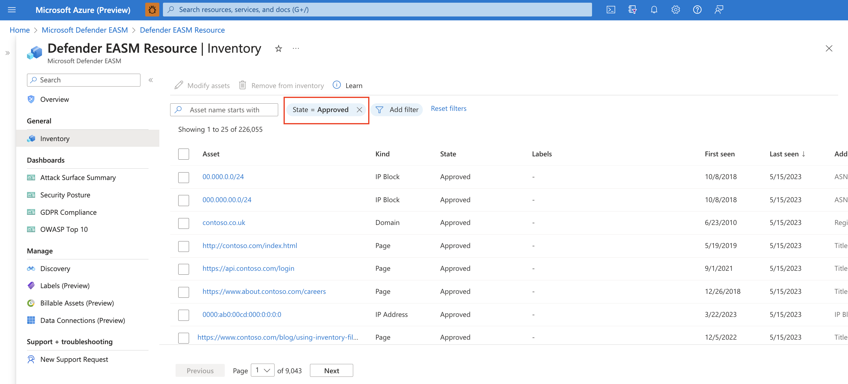Toggle the select all assets checkbox
848x384 pixels.
[183, 153]
